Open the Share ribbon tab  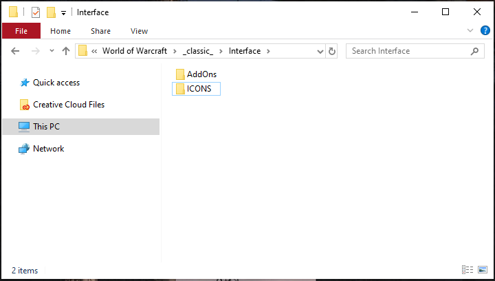tap(100, 31)
